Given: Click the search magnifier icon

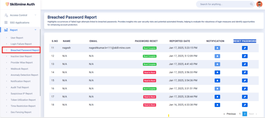Looking at the screenshot, I should click(251, 4).
